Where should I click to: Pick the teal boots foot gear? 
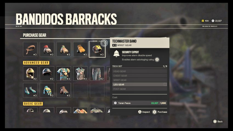tap(30, 90)
